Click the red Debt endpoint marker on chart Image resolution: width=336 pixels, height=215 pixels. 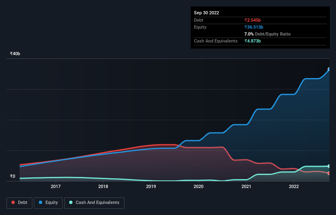(329, 173)
